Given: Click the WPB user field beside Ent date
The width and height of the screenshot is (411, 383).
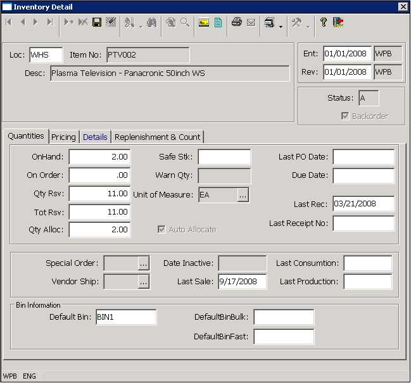Looking at the screenshot, I should (388, 54).
